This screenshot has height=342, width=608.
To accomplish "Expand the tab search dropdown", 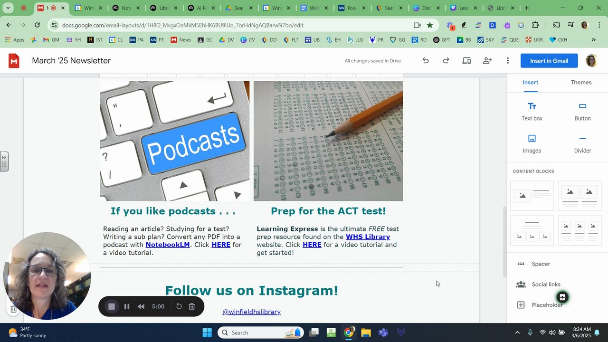I will point(8,8).
